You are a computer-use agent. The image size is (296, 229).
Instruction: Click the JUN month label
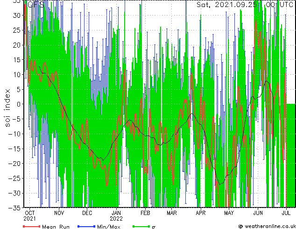pos(258,213)
